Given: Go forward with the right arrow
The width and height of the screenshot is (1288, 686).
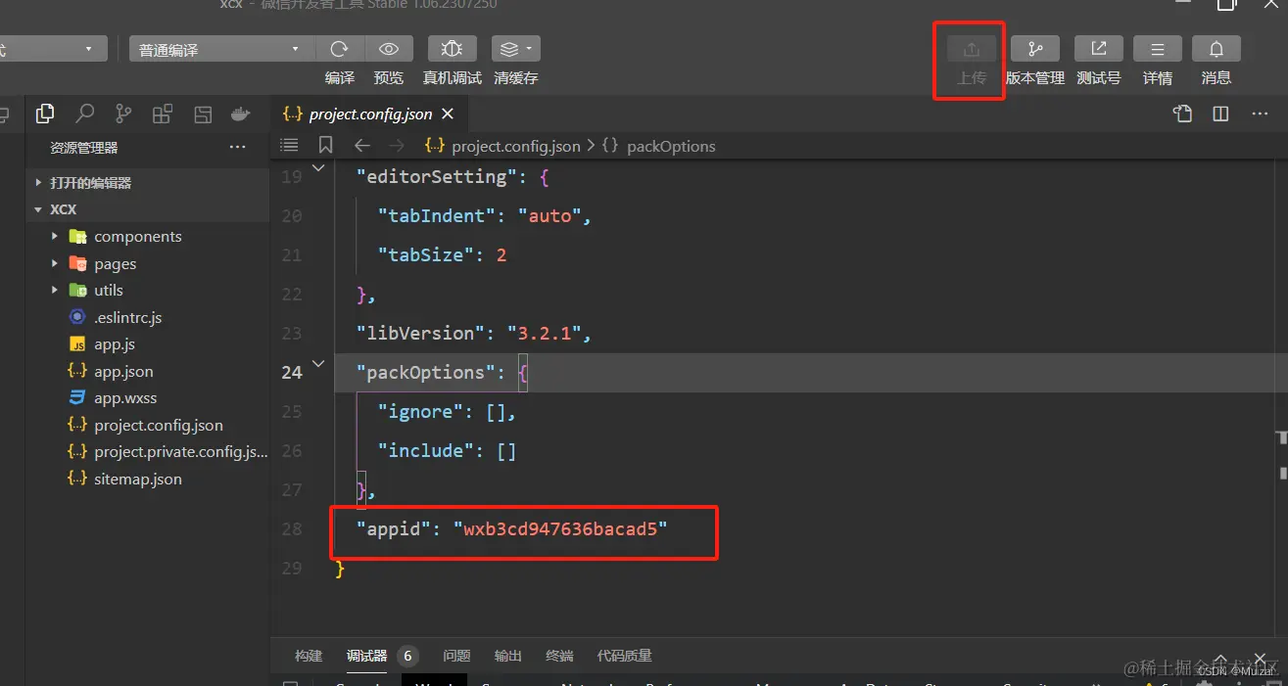Looking at the screenshot, I should [397, 146].
